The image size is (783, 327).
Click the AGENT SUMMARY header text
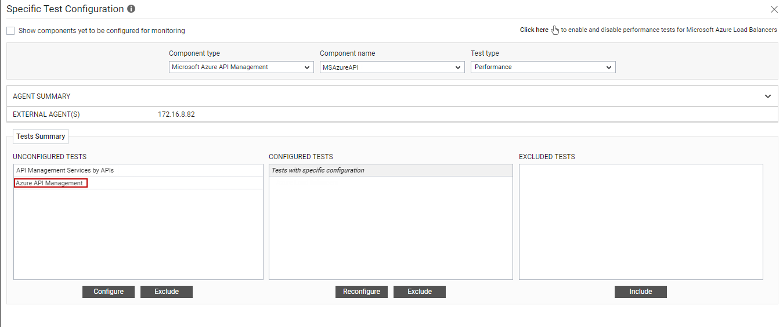pos(42,96)
